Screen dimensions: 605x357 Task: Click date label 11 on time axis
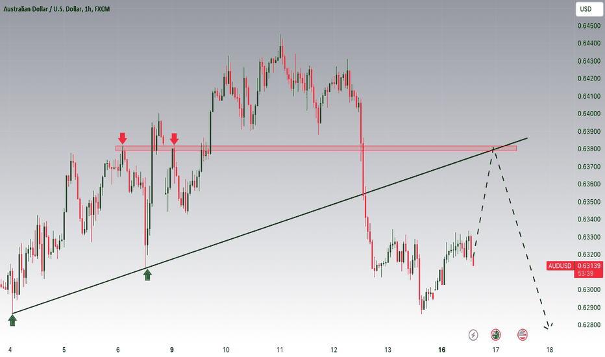tap(280, 350)
